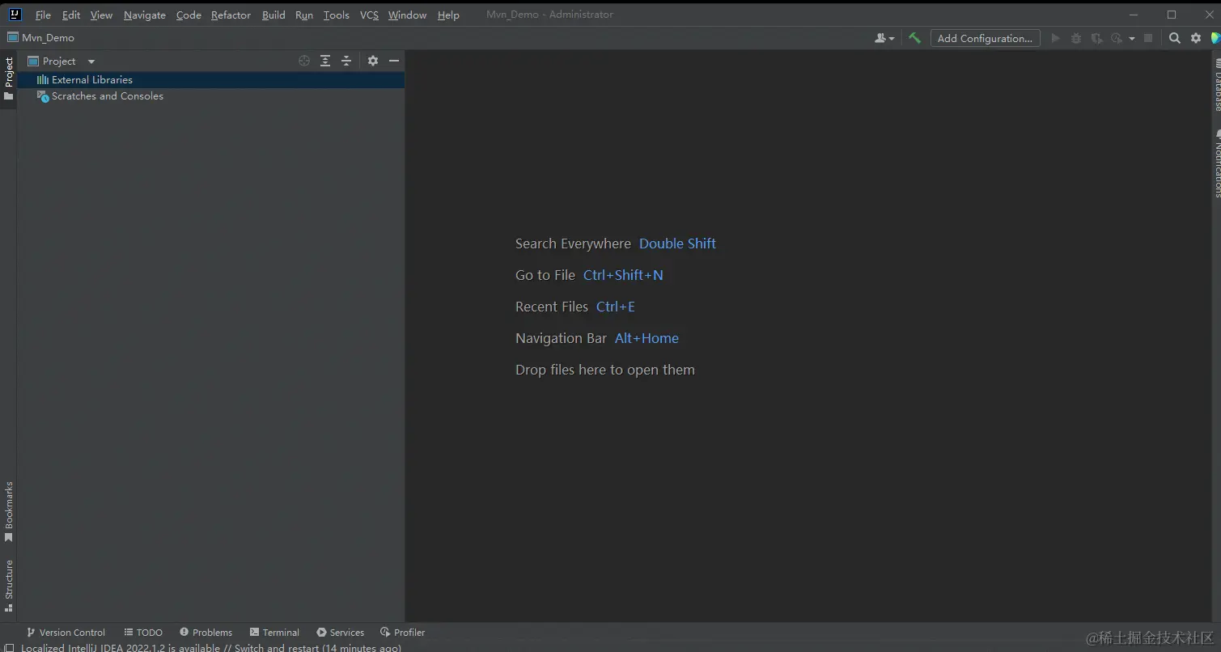Toggle the Bookmarks side tab
The image size is (1221, 652).
click(9, 512)
